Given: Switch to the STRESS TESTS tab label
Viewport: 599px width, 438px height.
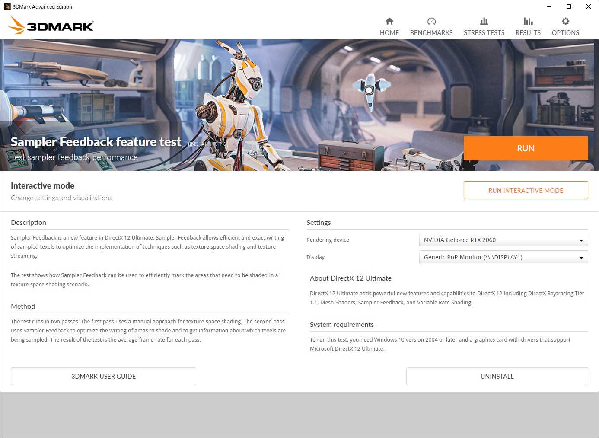Looking at the screenshot, I should (x=484, y=33).
